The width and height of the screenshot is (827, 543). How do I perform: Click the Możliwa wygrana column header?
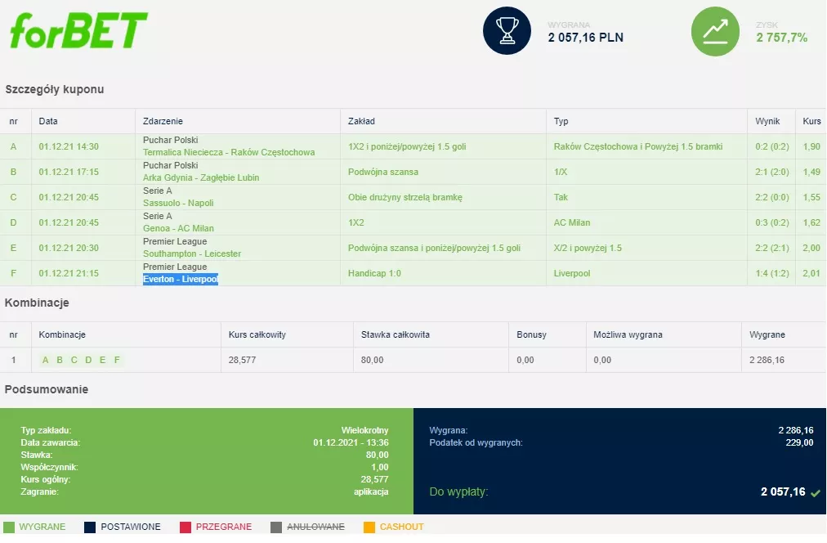click(x=628, y=334)
